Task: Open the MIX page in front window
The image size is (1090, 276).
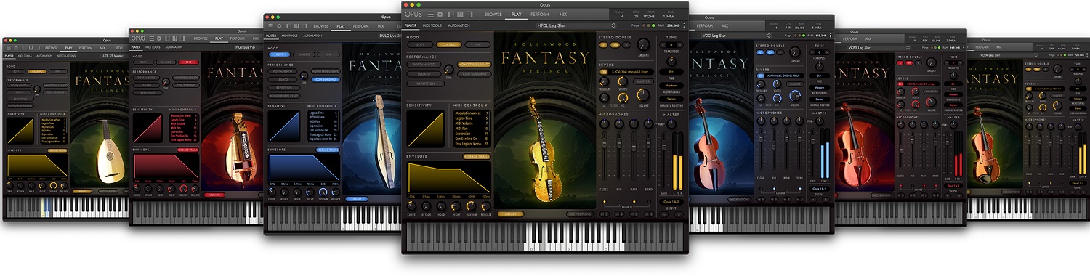Action: pyautogui.click(x=563, y=14)
